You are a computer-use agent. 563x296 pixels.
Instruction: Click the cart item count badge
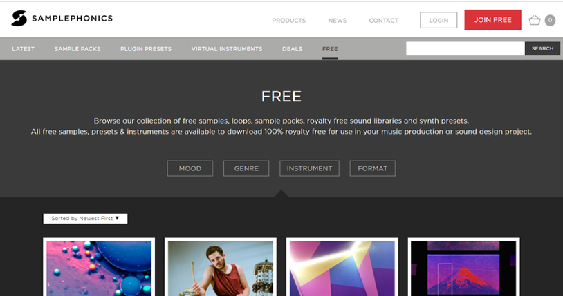click(x=550, y=20)
